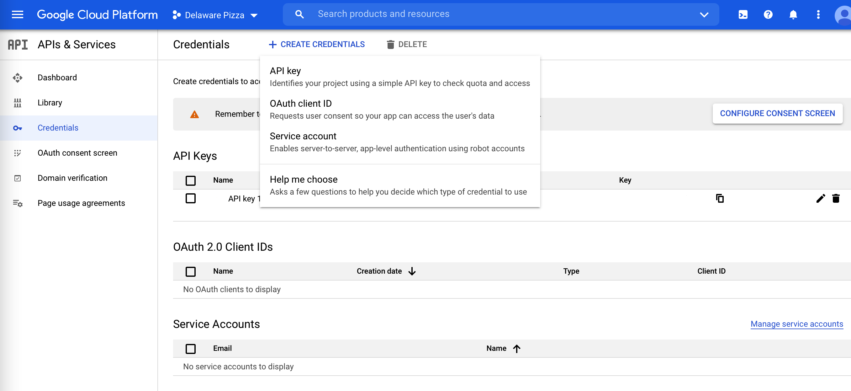Choose Help me choose menu option
Image resolution: width=851 pixels, height=391 pixels.
coord(400,186)
